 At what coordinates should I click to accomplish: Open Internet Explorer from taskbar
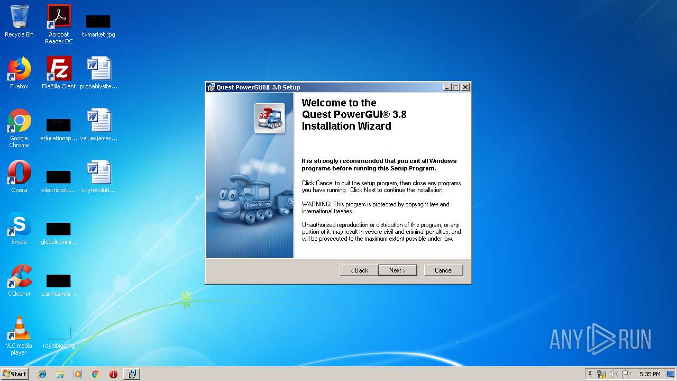[42, 374]
